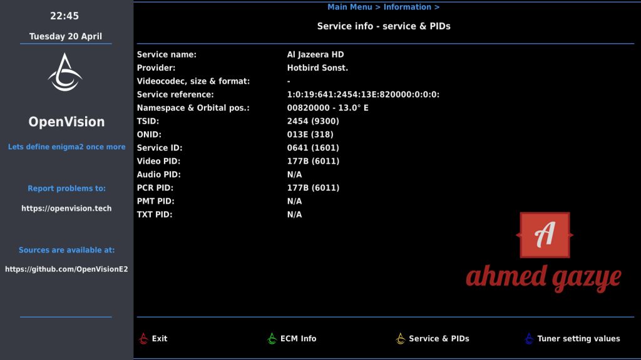
Task: Select the date Tuesday 20 April
Action: 65,36
